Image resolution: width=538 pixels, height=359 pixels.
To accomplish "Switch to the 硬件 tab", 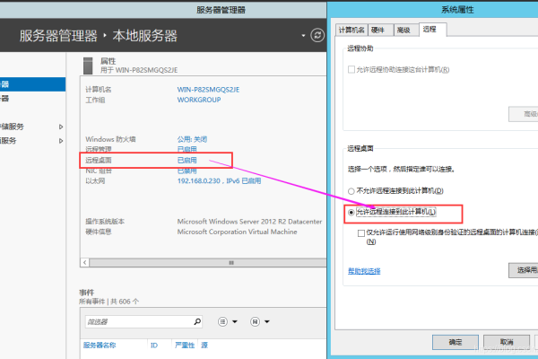I will tap(378, 30).
